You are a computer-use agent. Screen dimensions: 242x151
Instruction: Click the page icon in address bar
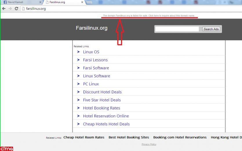(23, 9)
